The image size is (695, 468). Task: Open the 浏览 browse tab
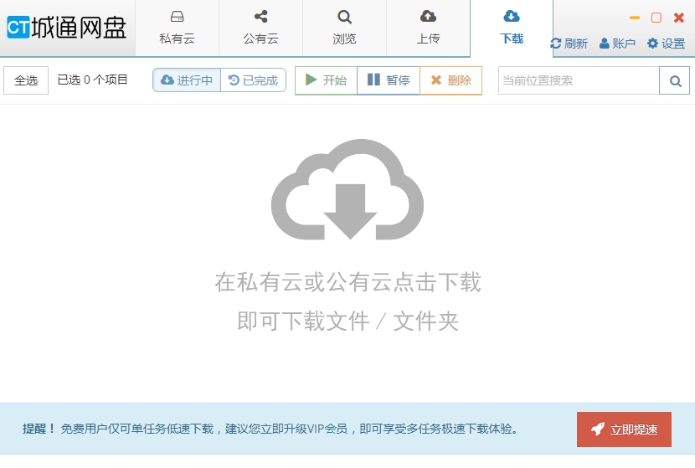[344, 28]
